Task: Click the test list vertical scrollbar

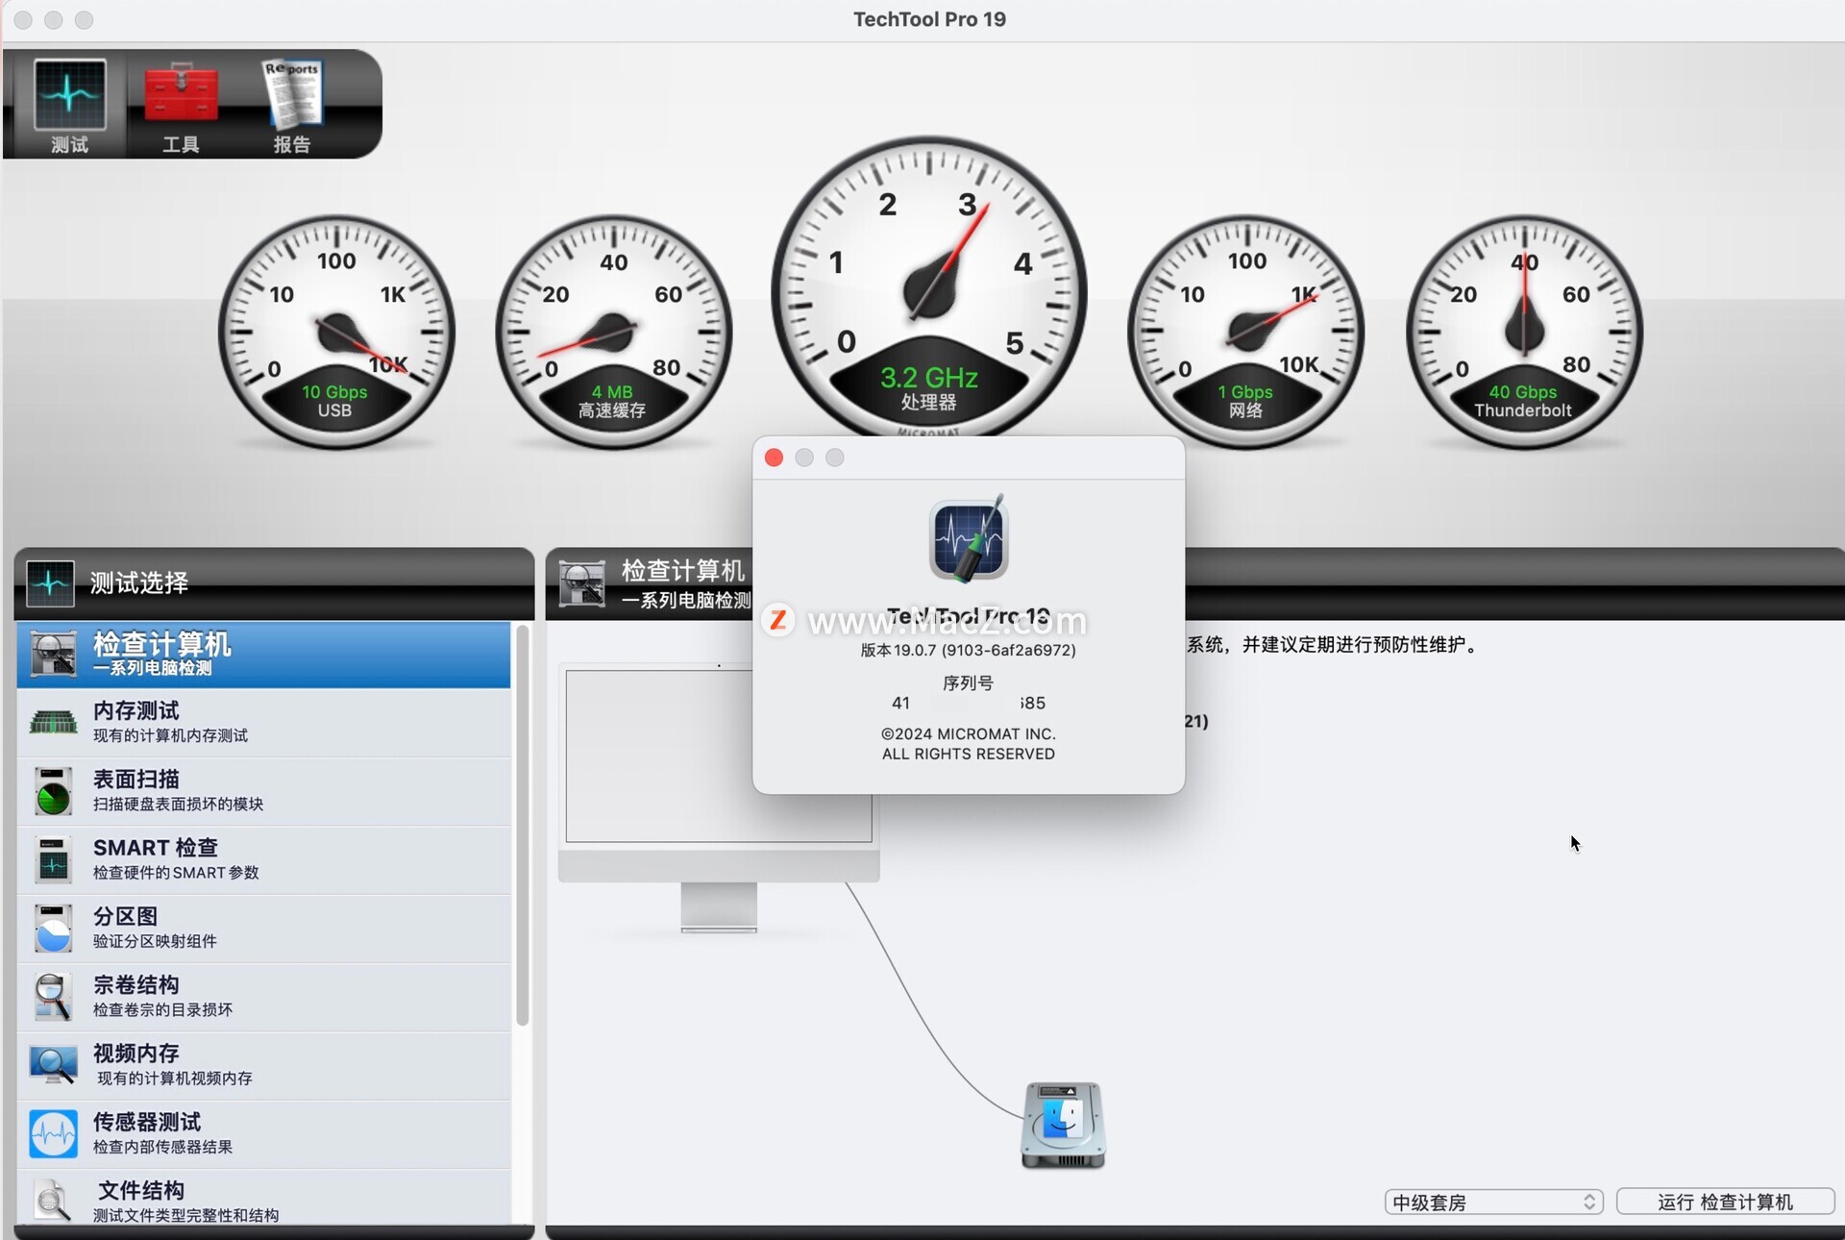Action: pos(523,825)
